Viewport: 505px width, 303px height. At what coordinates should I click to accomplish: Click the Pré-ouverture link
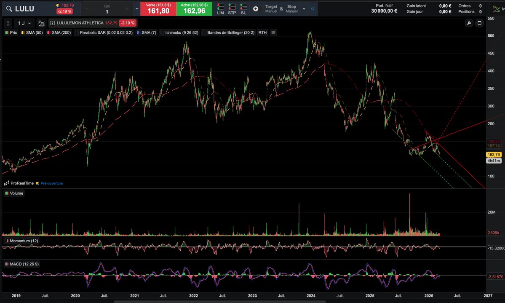click(51, 183)
